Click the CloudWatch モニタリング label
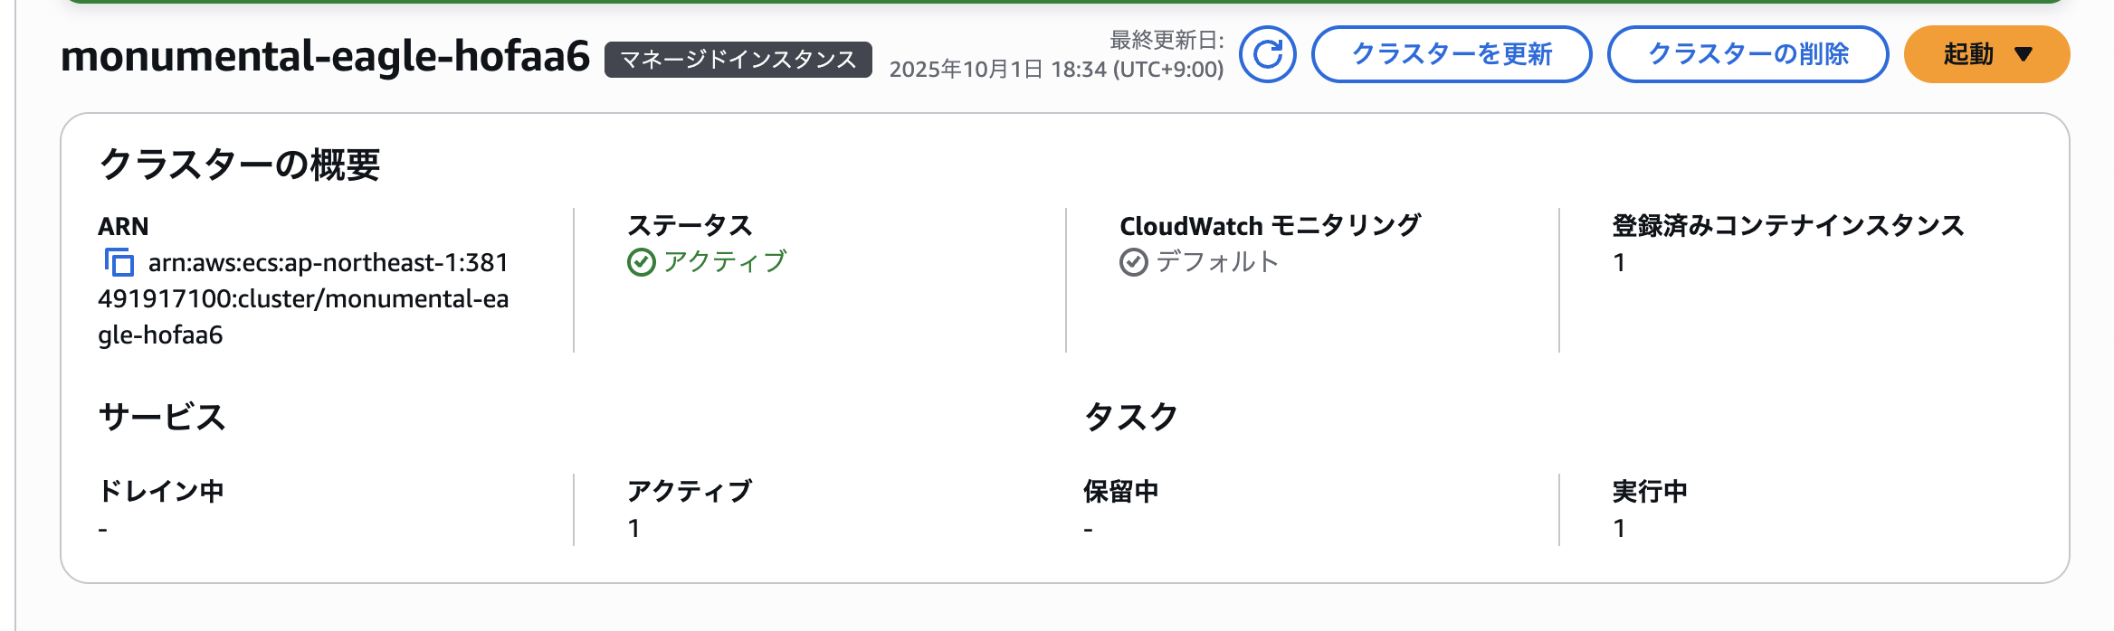Viewport: 2114px width, 631px height. pos(1270,225)
